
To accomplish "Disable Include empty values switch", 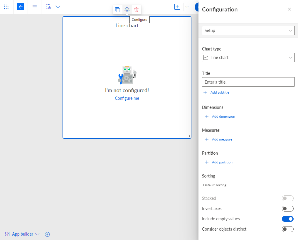I will (x=287, y=219).
